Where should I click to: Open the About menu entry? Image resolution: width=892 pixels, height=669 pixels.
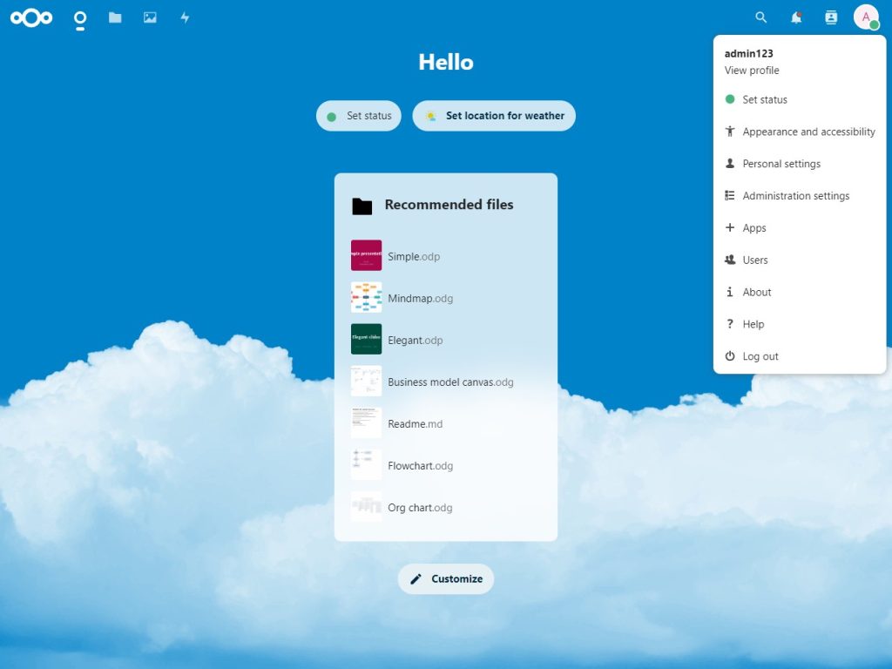800,292
